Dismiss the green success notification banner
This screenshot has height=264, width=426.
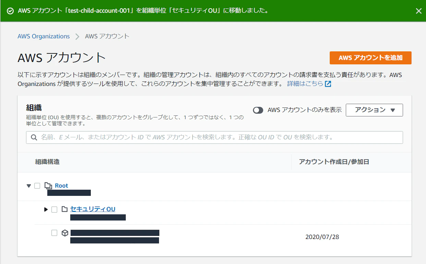(x=418, y=11)
